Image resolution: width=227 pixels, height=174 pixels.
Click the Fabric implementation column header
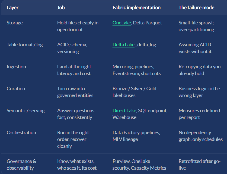click(136, 8)
